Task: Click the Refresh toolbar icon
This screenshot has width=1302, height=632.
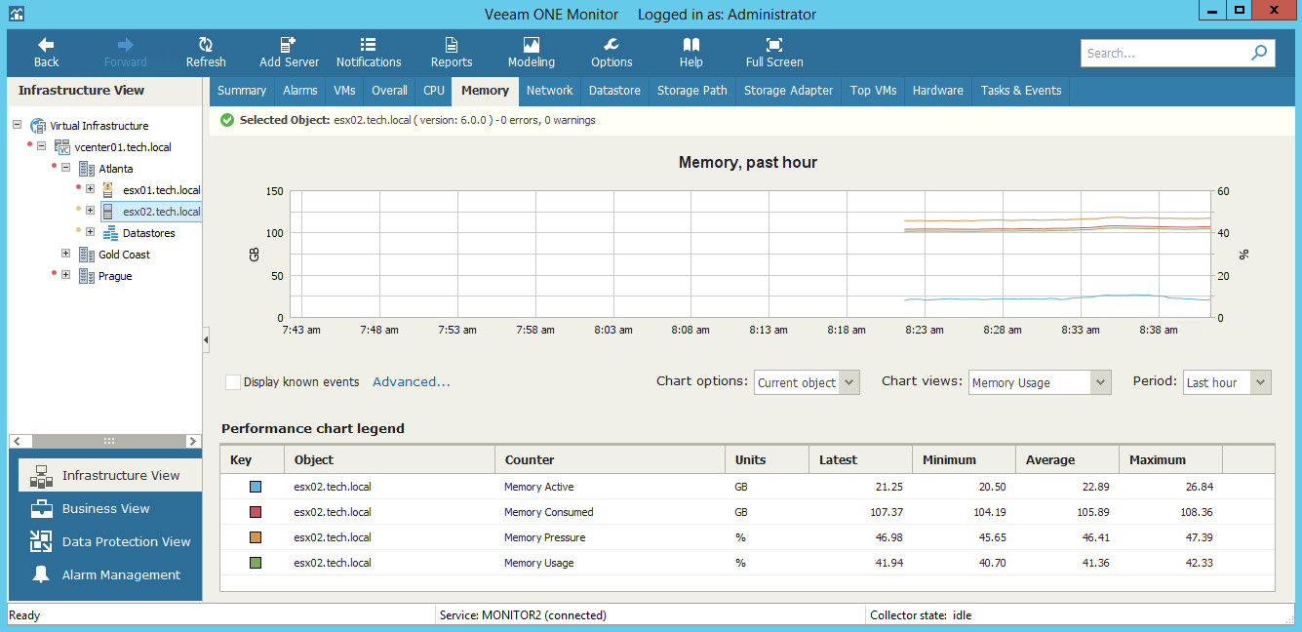Action: (206, 53)
